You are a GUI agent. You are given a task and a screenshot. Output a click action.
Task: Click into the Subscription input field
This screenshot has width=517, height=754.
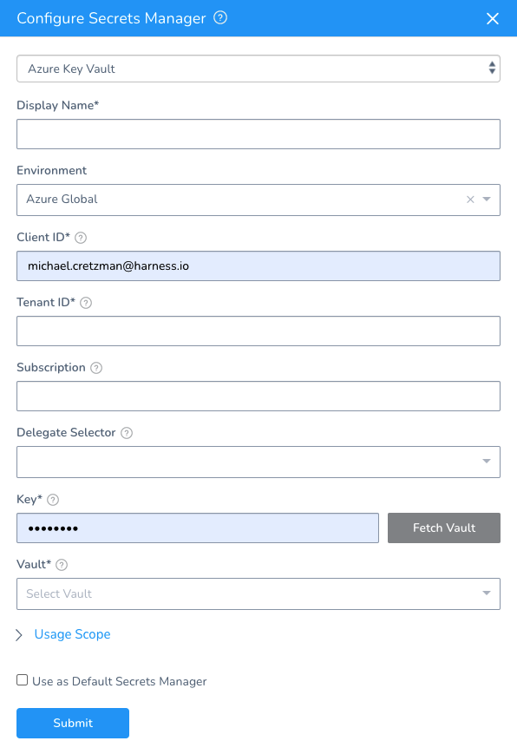258,397
